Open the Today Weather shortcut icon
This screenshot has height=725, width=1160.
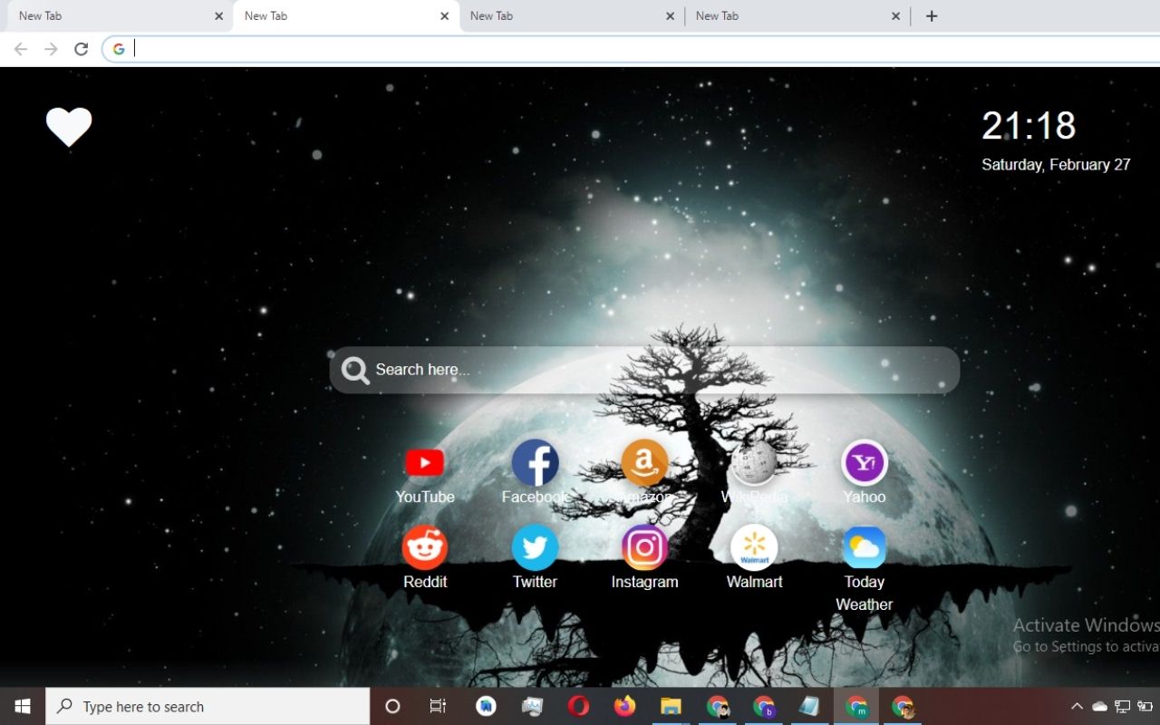pos(864,547)
